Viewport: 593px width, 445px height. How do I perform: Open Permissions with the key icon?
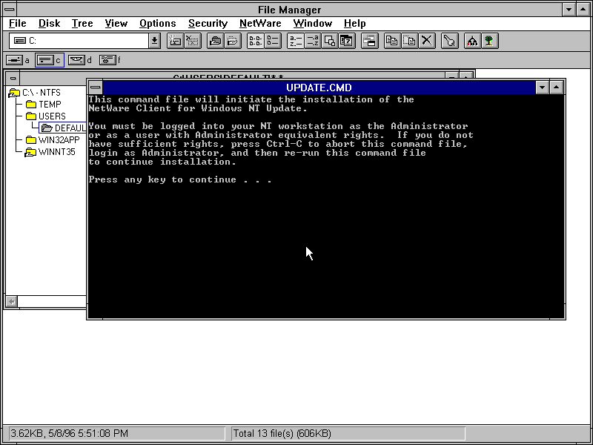point(450,41)
